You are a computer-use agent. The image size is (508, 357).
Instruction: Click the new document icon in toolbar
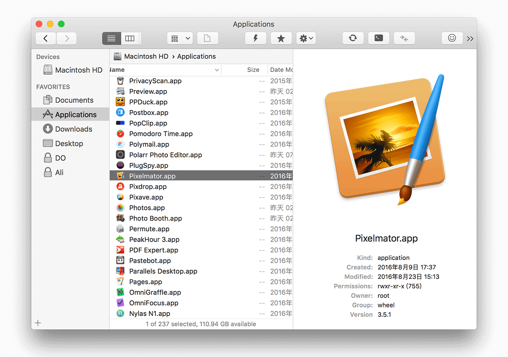207,38
